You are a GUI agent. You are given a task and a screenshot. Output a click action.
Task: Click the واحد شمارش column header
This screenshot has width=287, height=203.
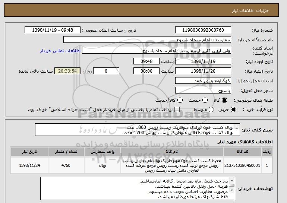pos(102,152)
